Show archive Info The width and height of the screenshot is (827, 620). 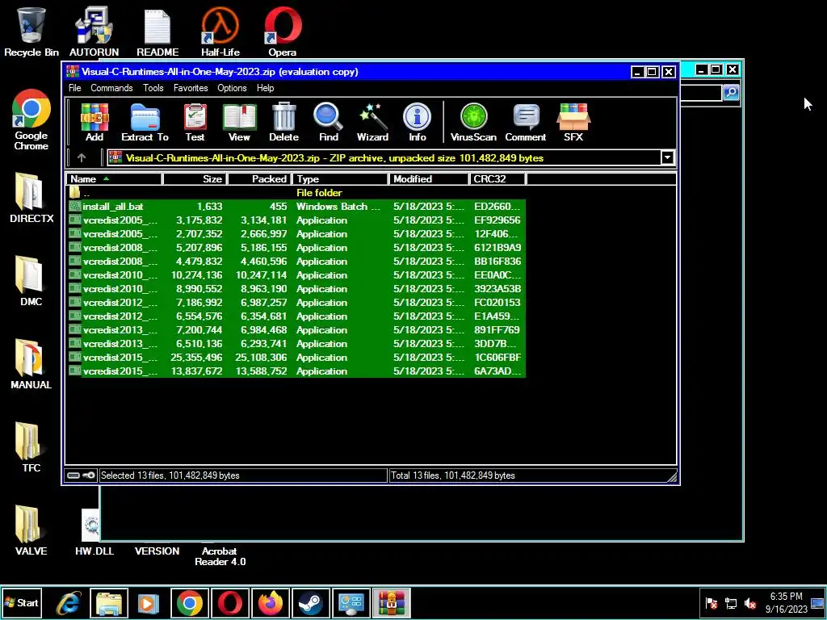coord(418,123)
